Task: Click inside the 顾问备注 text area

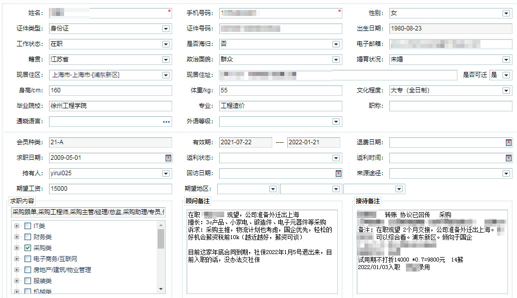Action: 262,252
